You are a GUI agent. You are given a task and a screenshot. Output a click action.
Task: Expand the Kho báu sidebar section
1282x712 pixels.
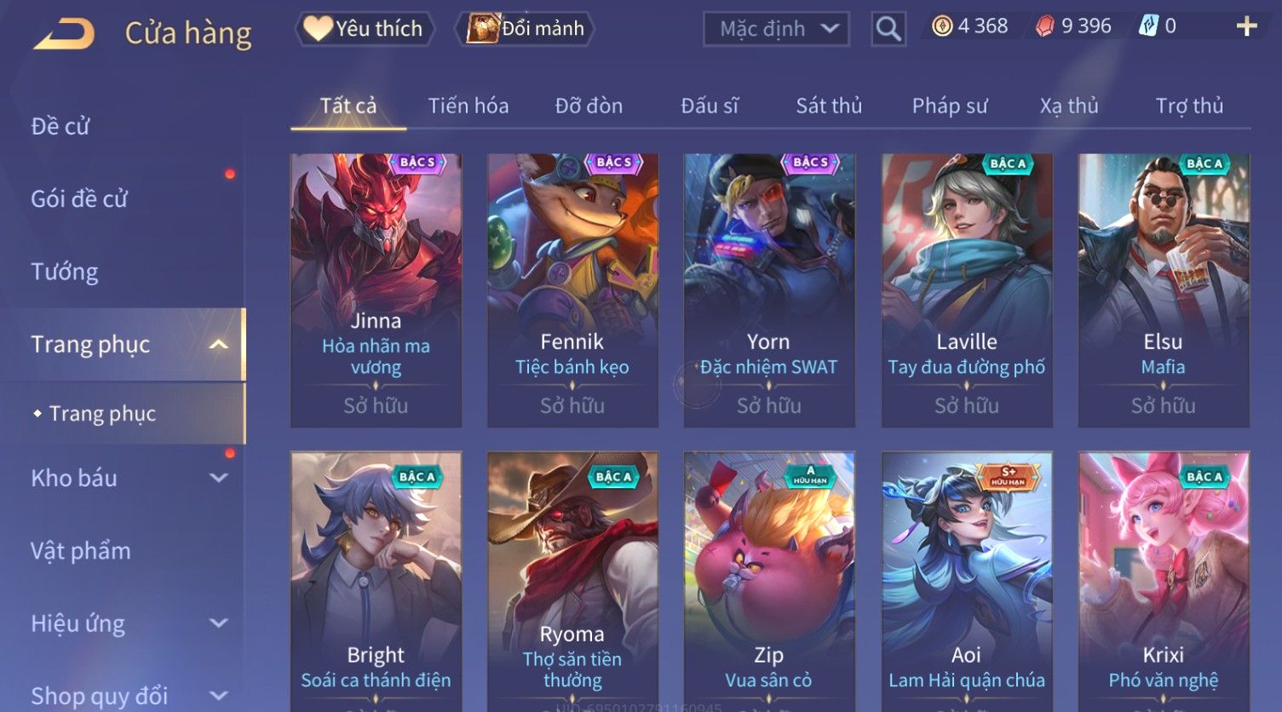pyautogui.click(x=219, y=478)
